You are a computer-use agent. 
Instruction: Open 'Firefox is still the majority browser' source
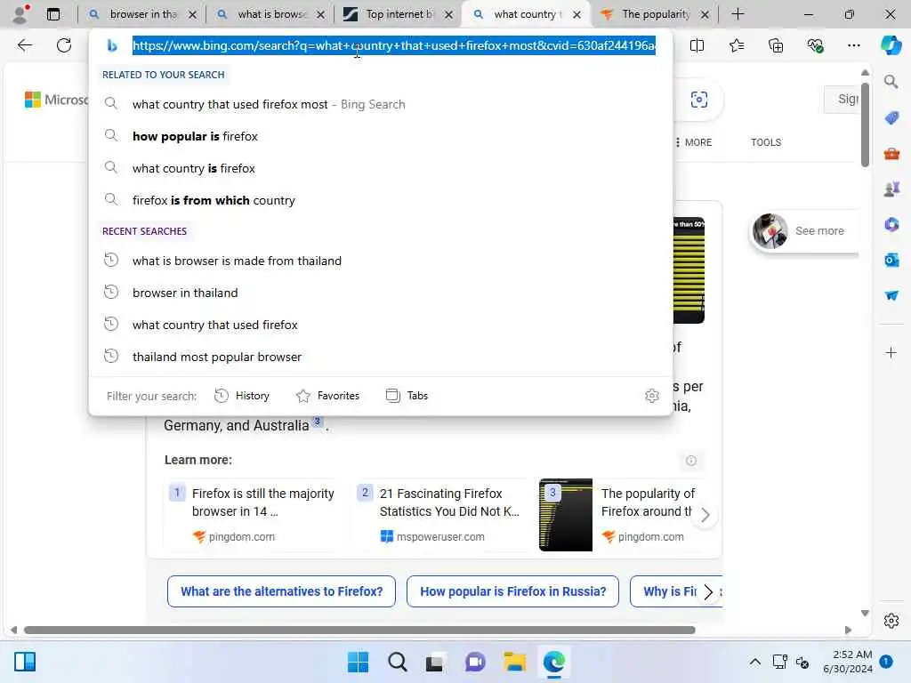tap(257, 515)
